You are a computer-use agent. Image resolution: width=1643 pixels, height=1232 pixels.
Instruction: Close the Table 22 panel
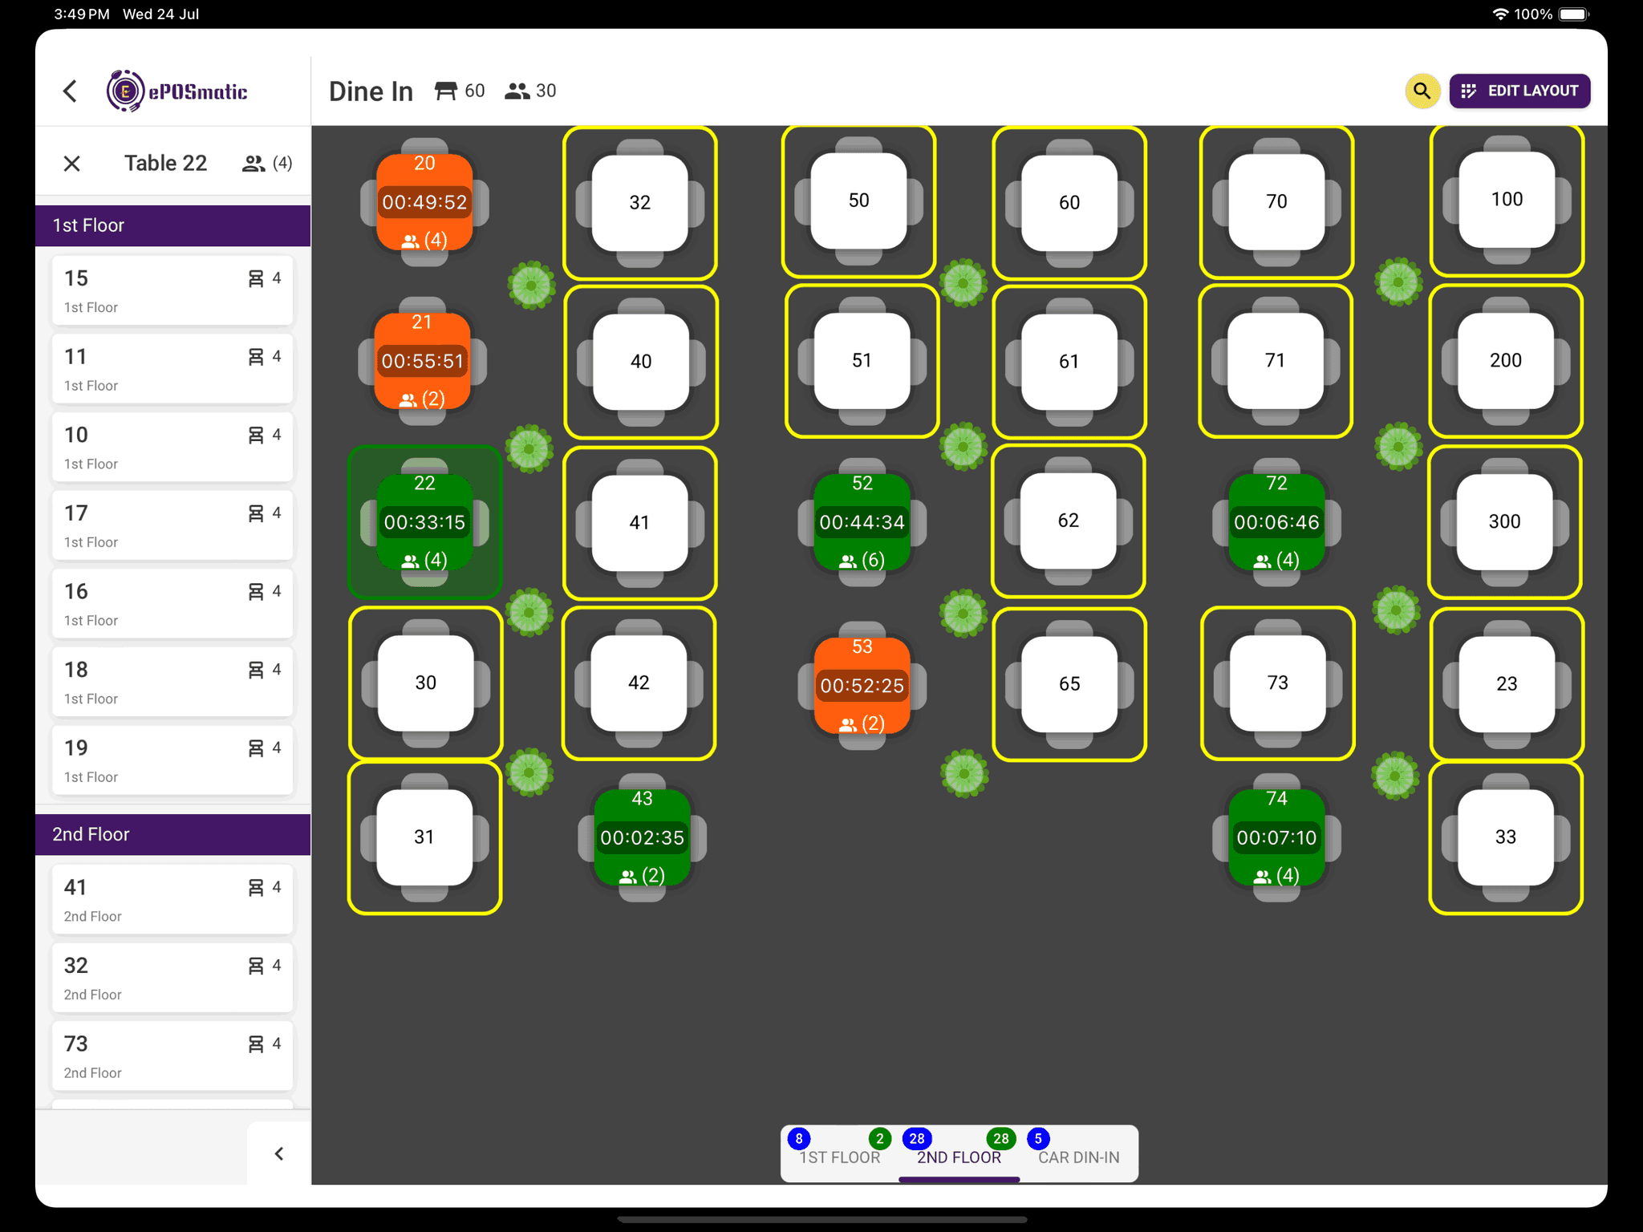coord(71,164)
